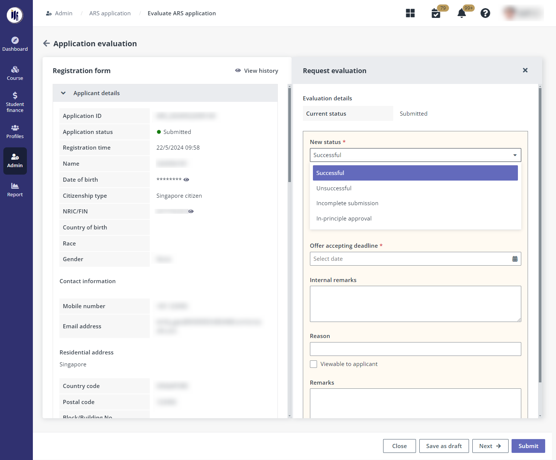Click the Email address label

click(x=82, y=326)
